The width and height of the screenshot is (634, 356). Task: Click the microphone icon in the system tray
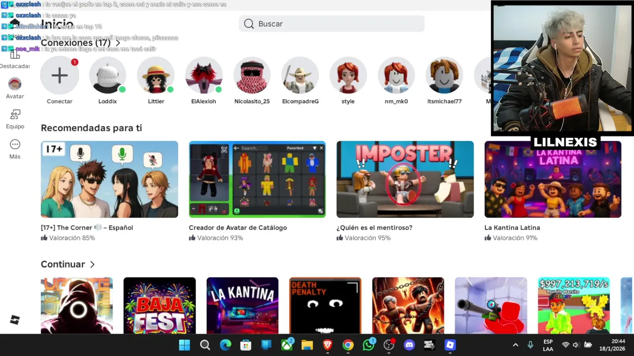530,345
